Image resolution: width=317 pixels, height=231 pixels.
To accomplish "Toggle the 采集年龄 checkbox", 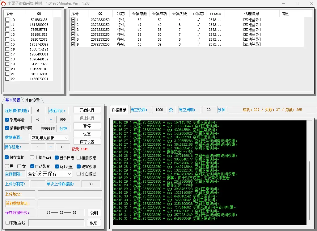I will click(7, 120).
